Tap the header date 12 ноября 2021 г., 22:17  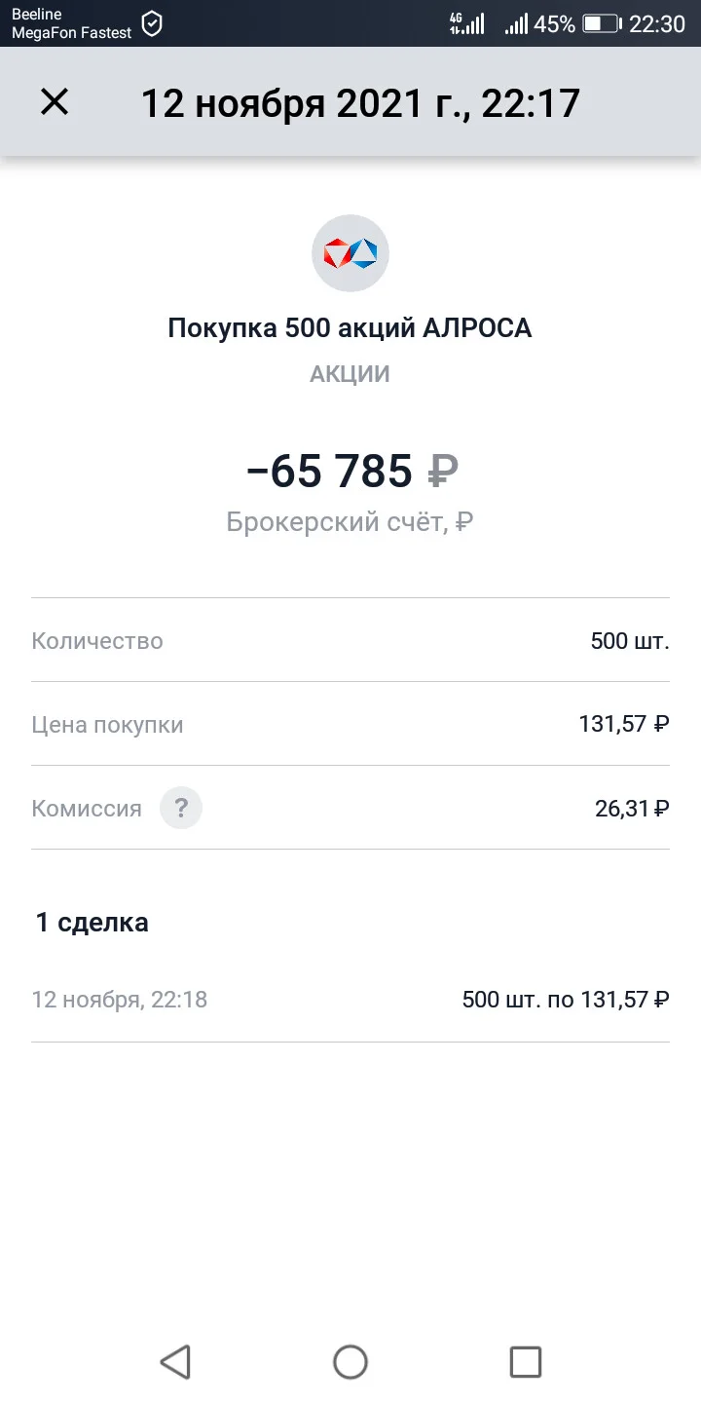[360, 102]
